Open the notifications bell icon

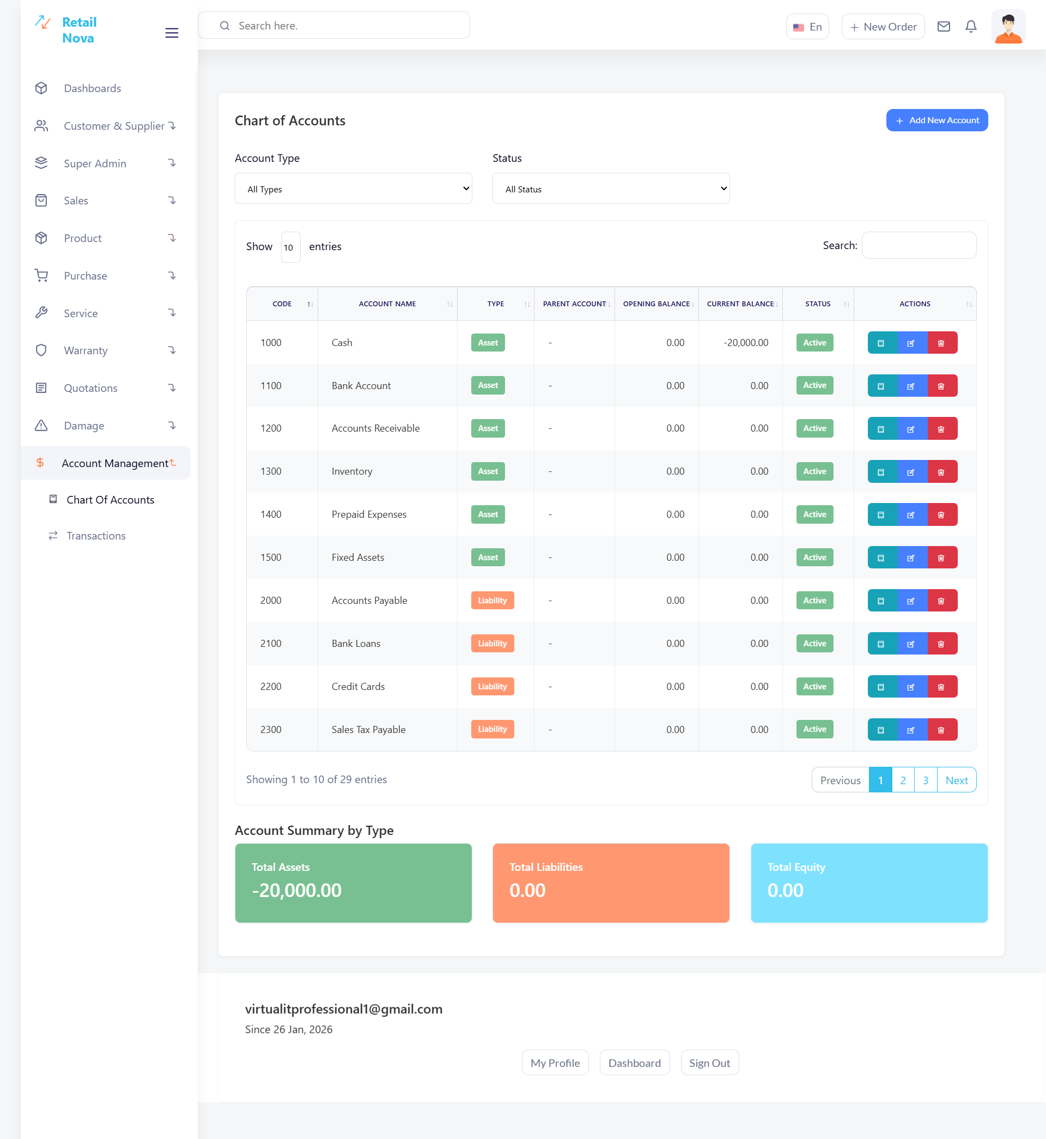point(970,27)
